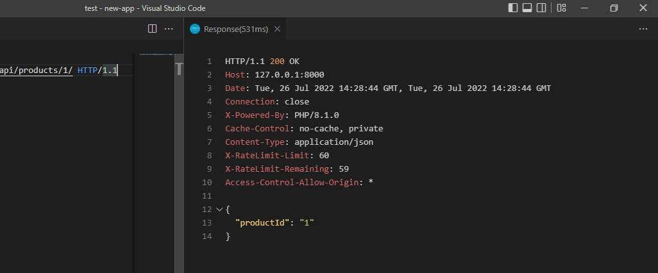Collapse the JSON body at line 12
658x273 pixels.
tap(219, 210)
